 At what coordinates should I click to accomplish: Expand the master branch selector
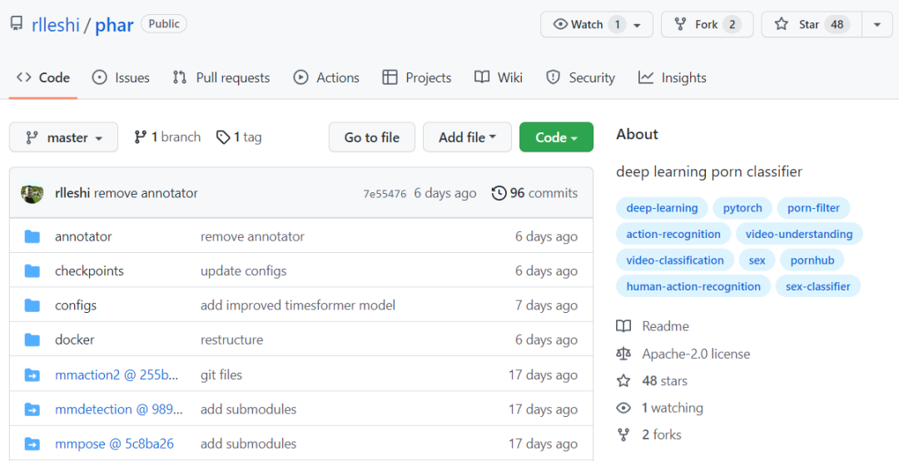[63, 137]
